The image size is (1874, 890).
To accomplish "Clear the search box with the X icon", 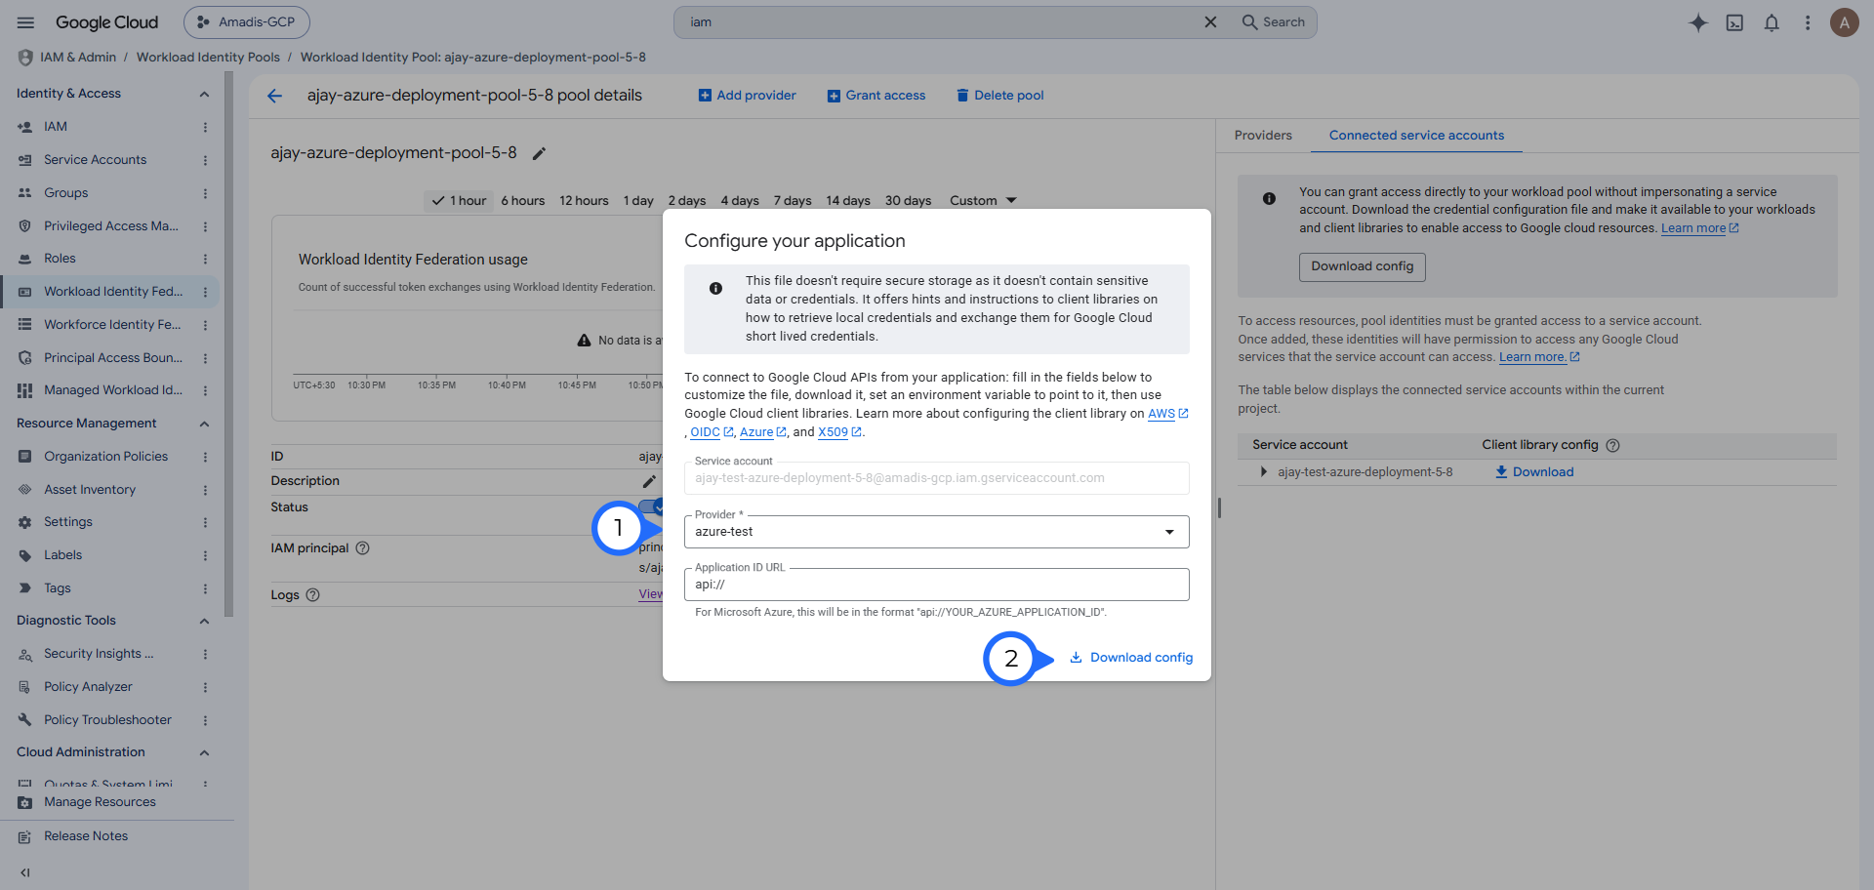I will tap(1210, 22).
